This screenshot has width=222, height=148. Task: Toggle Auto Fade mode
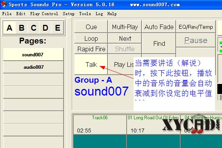(x=159, y=27)
